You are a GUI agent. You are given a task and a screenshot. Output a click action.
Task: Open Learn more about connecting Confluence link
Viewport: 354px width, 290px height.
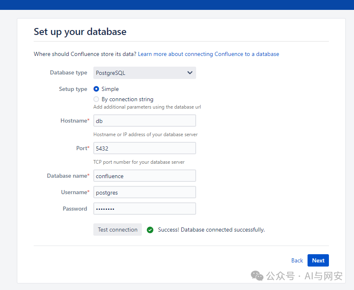pyautogui.click(x=208, y=54)
